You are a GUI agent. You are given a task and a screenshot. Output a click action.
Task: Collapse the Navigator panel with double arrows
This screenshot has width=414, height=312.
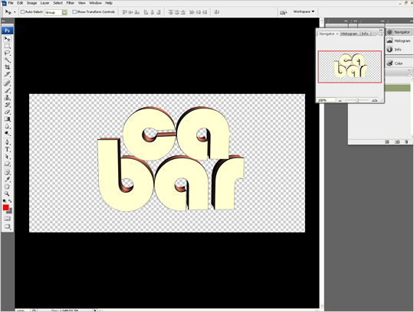(381, 30)
